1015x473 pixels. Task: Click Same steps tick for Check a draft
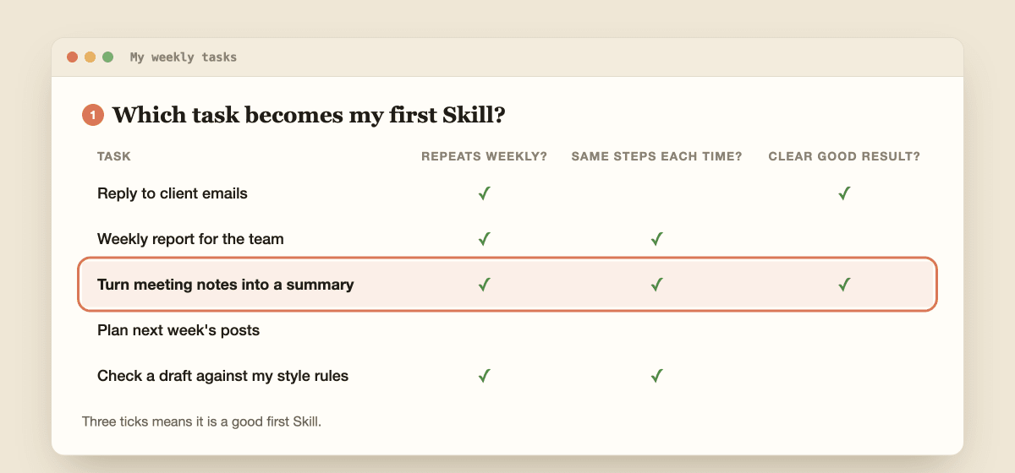tap(656, 376)
